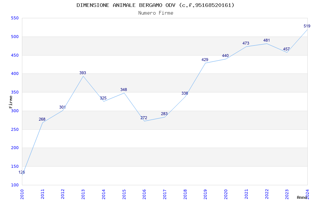Image resolution: width=311 pixels, height=201 pixels.
Task: Click y-axis tick label 100
Action: coord(15,185)
